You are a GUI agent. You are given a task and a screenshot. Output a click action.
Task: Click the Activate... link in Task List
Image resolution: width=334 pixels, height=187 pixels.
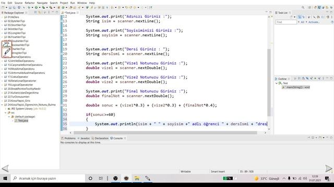point(314,22)
